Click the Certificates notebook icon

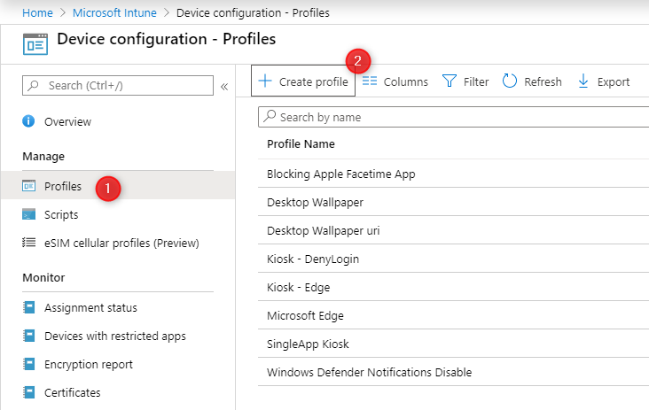tap(28, 392)
